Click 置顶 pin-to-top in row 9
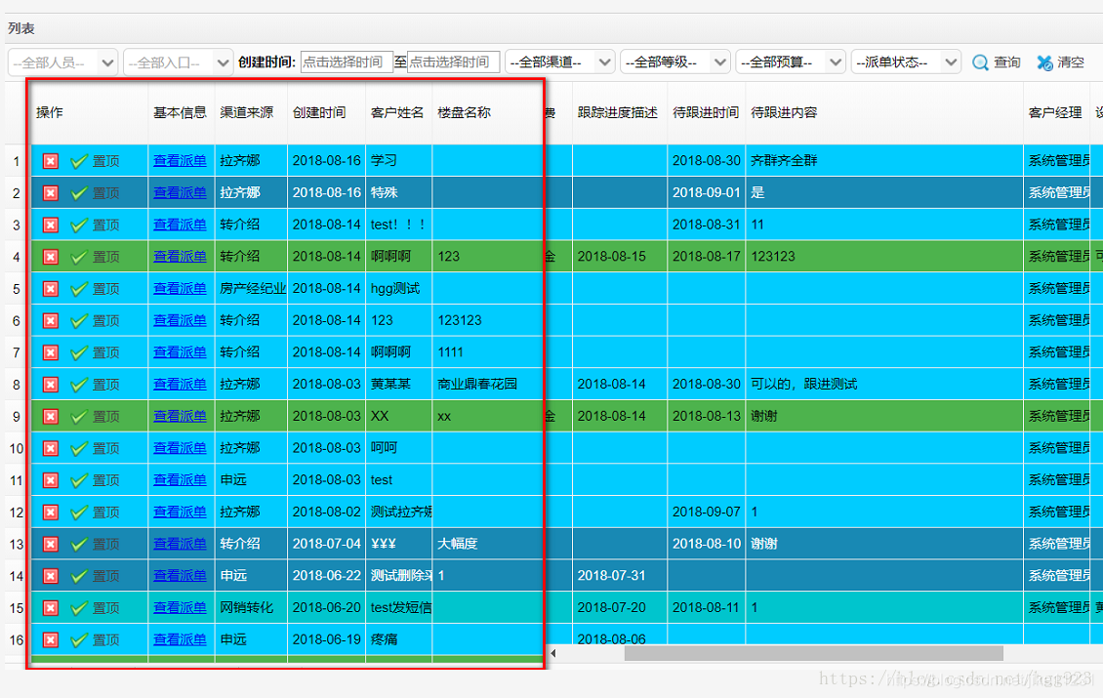This screenshot has width=1103, height=698. click(106, 417)
